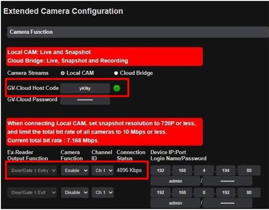Click the Camera Streams label
The image size is (269, 210).
point(28,73)
